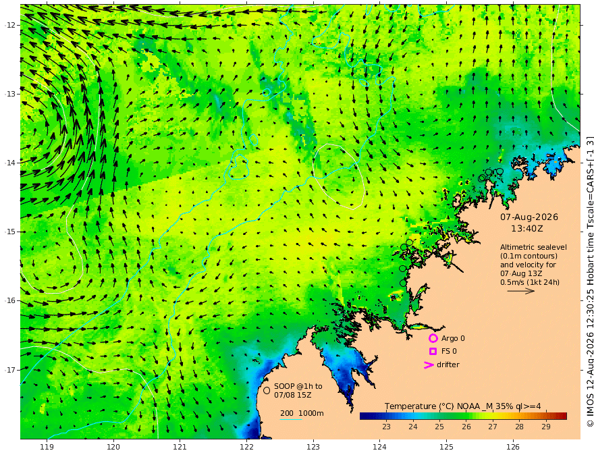Viewport: 594px width, 459px height.
Task: Click the latitude label -15
Action: 10,232
